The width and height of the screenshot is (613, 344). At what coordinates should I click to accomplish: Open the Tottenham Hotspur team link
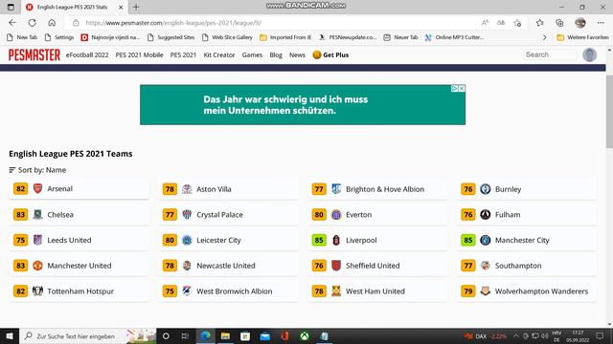[80, 290]
